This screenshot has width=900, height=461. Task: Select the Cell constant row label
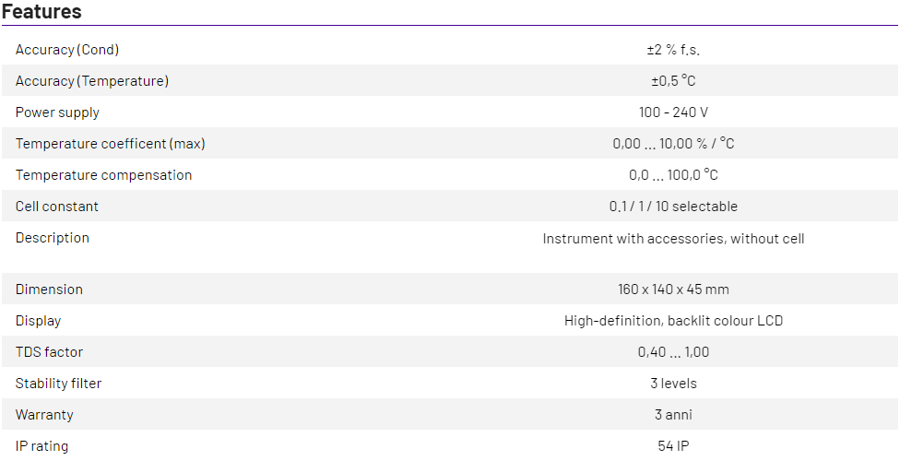[57, 207]
